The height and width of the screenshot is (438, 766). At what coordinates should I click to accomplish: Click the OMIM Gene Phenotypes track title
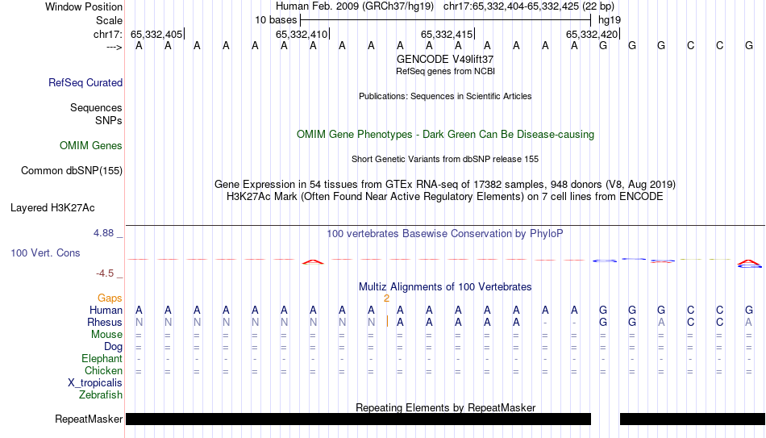point(445,135)
